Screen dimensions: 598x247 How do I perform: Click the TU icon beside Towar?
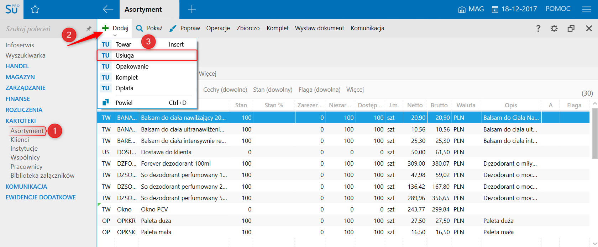point(105,44)
